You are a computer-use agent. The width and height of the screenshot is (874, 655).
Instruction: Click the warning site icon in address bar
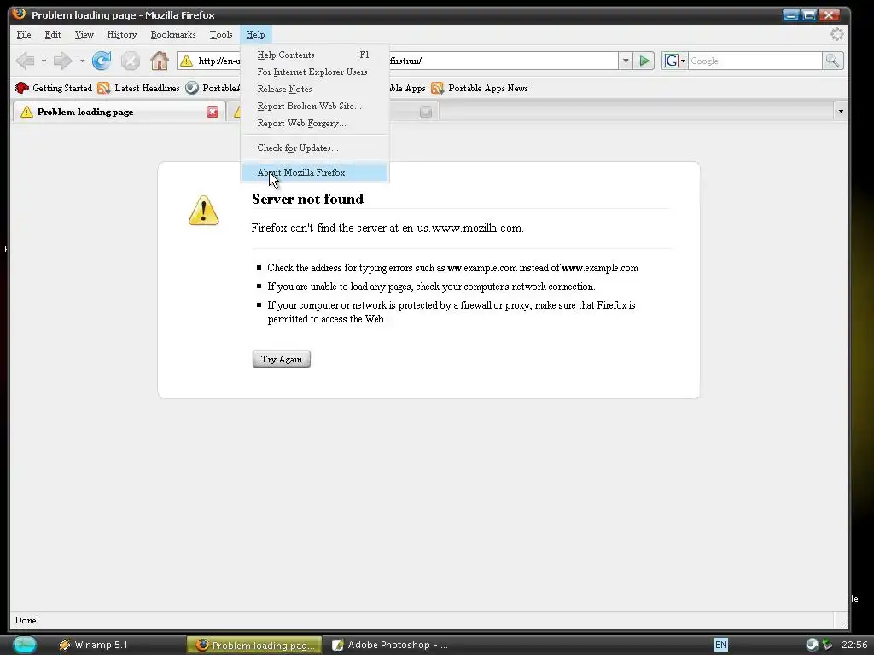(186, 61)
